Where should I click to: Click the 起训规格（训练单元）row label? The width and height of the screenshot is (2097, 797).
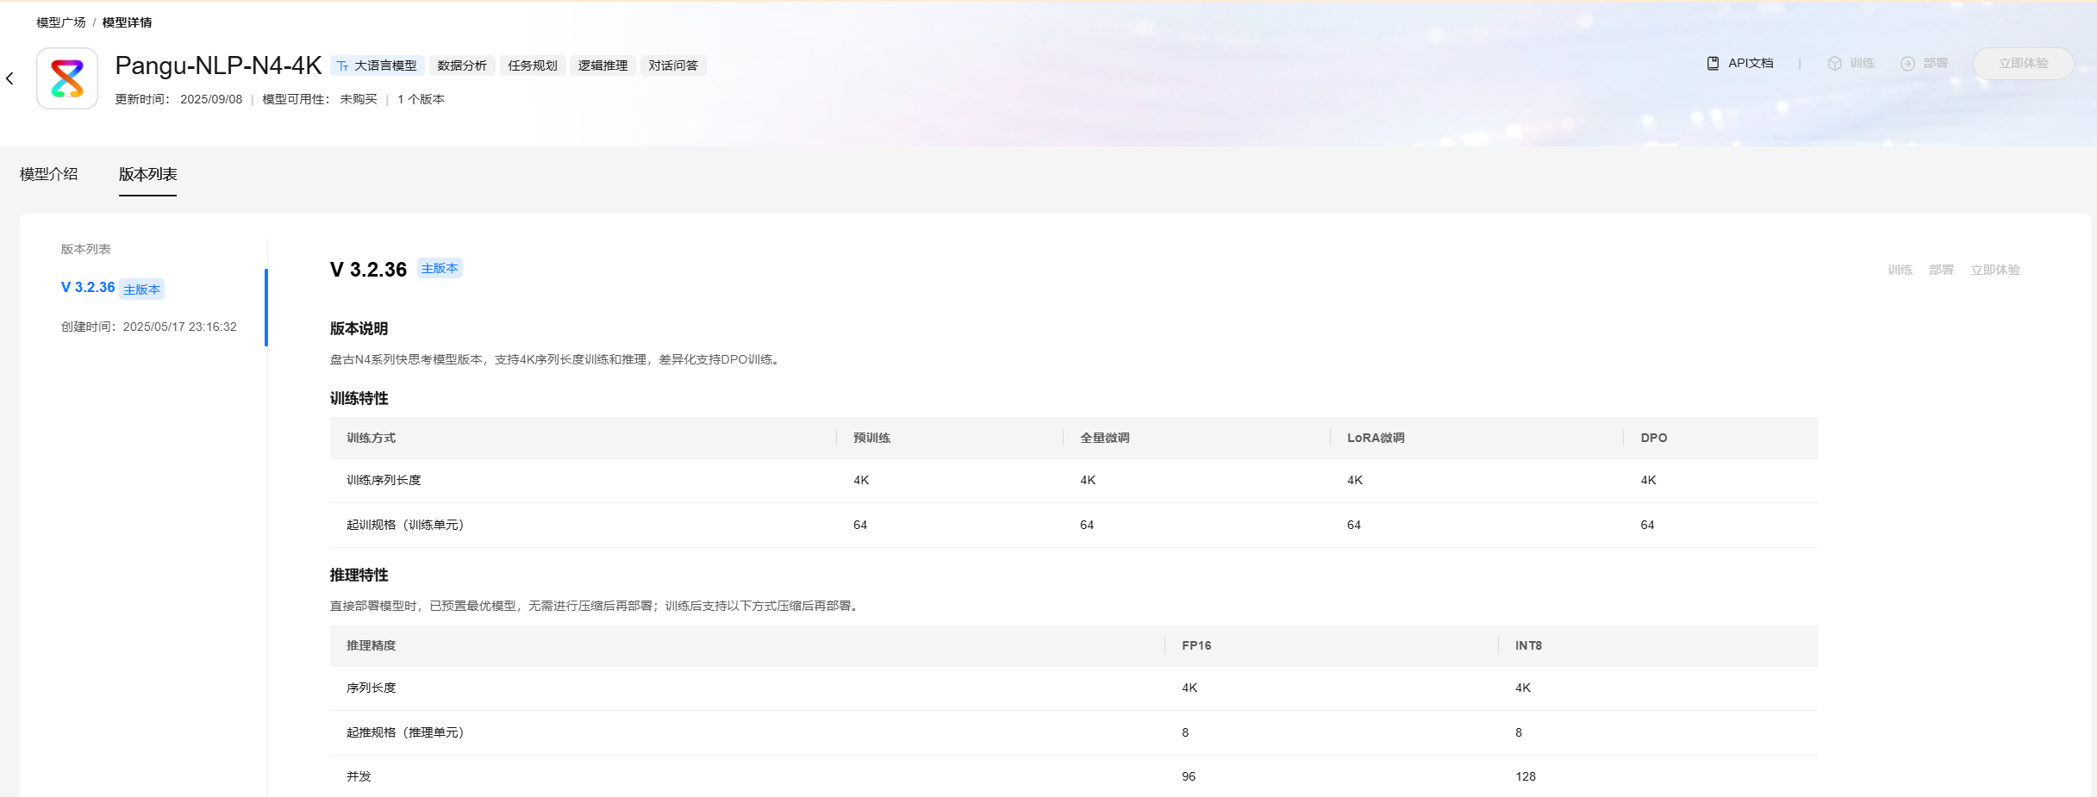point(405,525)
